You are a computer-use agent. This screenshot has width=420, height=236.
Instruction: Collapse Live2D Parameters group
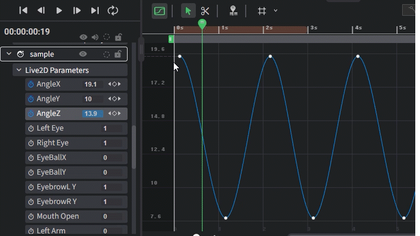(x=19, y=70)
